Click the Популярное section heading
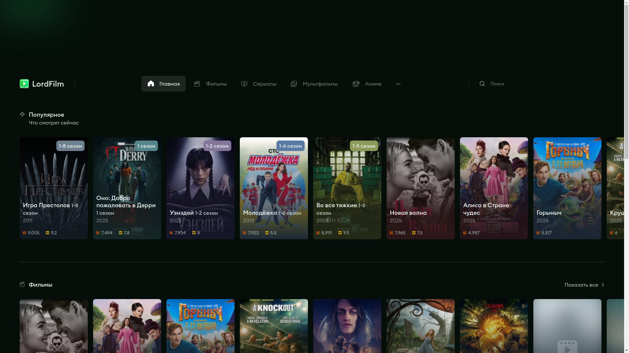 [x=47, y=115]
